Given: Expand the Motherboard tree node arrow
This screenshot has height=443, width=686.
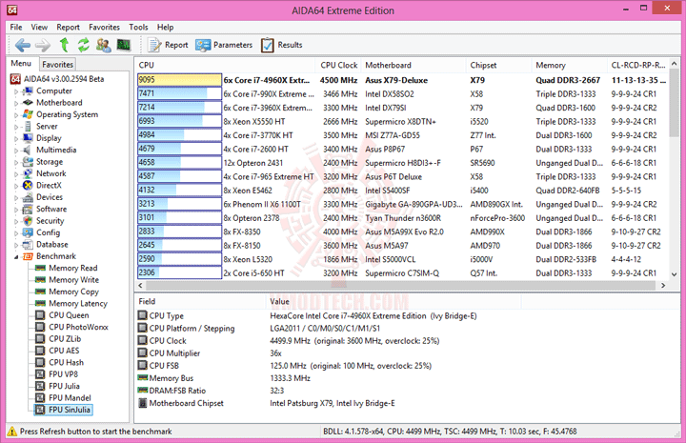Looking at the screenshot, I should pyautogui.click(x=16, y=103).
